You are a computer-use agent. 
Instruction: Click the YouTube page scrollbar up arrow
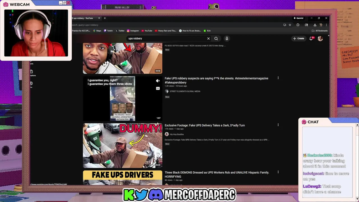tap(328, 36)
